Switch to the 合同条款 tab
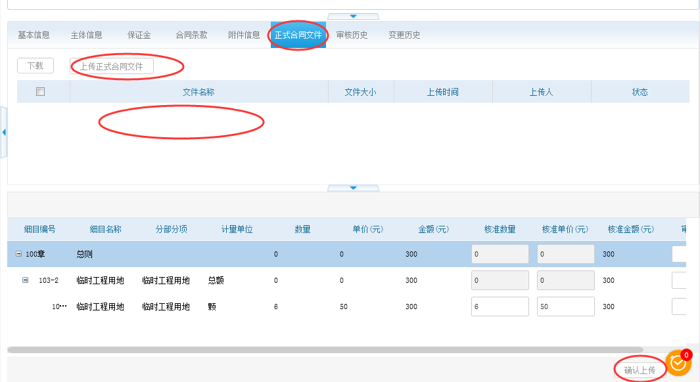This screenshot has width=700, height=382. pyautogui.click(x=191, y=35)
